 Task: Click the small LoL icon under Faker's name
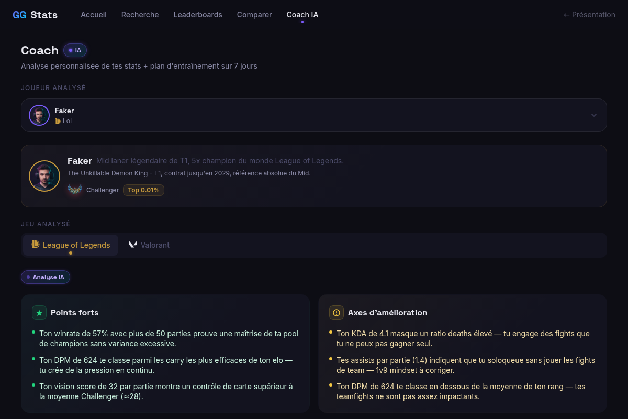(58, 121)
